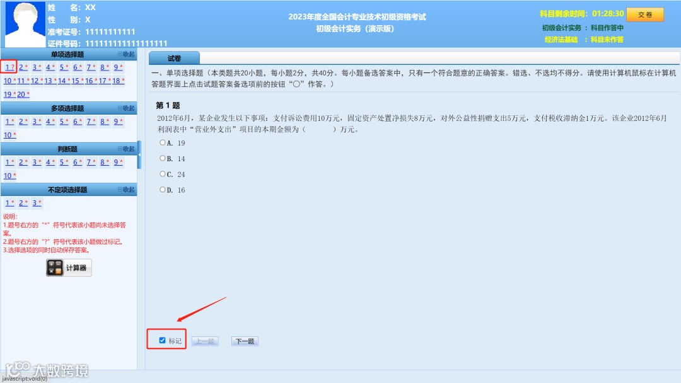This screenshot has height=383, width=681.
Task: Collapse the 不定项选择题 section with 收起
Action: [126, 190]
